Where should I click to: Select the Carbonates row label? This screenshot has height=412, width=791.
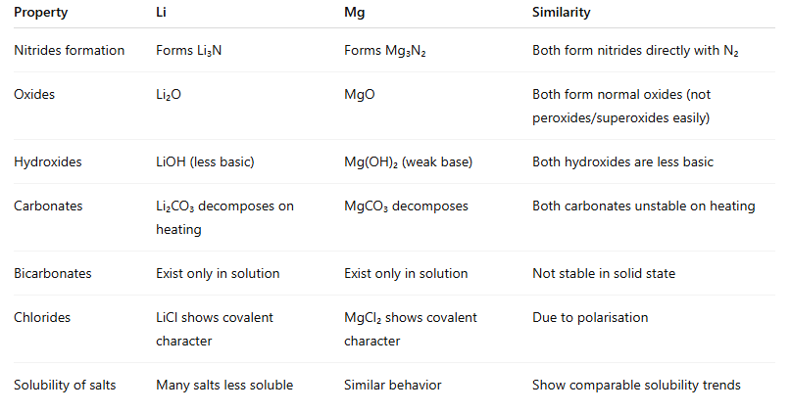[x=47, y=206]
